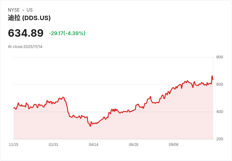Select the US market label

[30, 10]
